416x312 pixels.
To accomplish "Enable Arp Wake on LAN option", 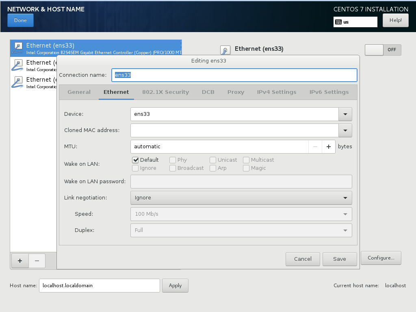I will coord(213,168).
